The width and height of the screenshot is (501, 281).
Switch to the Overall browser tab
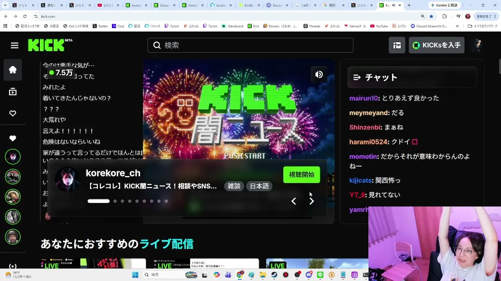193,5
